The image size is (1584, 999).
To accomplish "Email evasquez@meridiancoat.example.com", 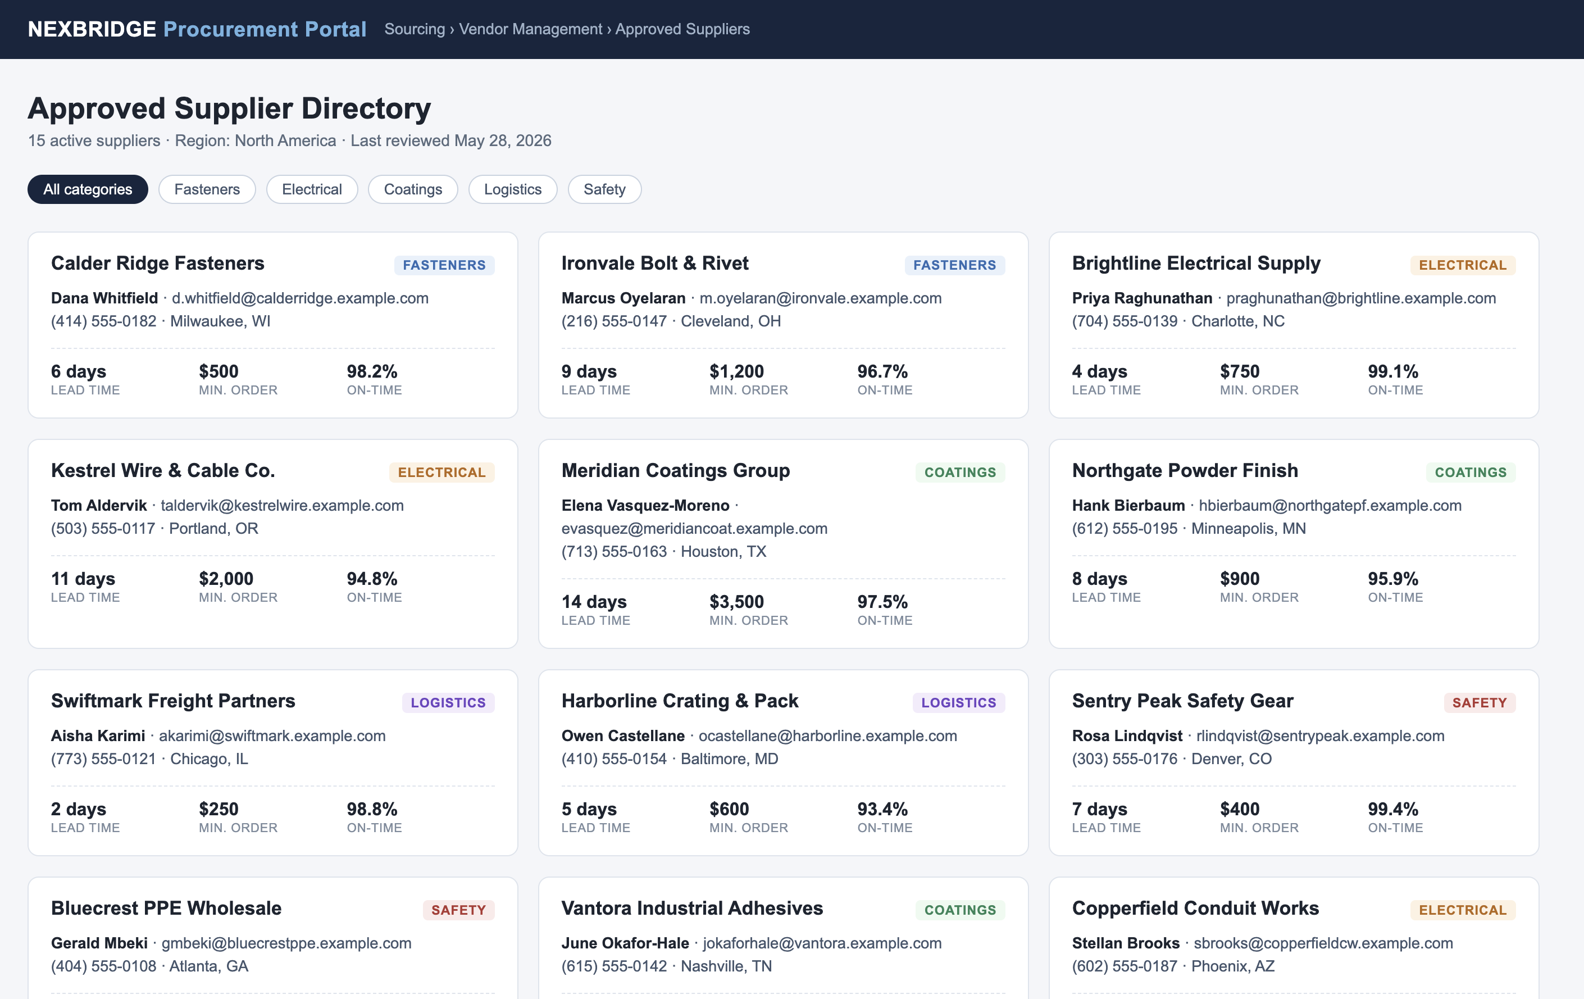I will point(694,529).
